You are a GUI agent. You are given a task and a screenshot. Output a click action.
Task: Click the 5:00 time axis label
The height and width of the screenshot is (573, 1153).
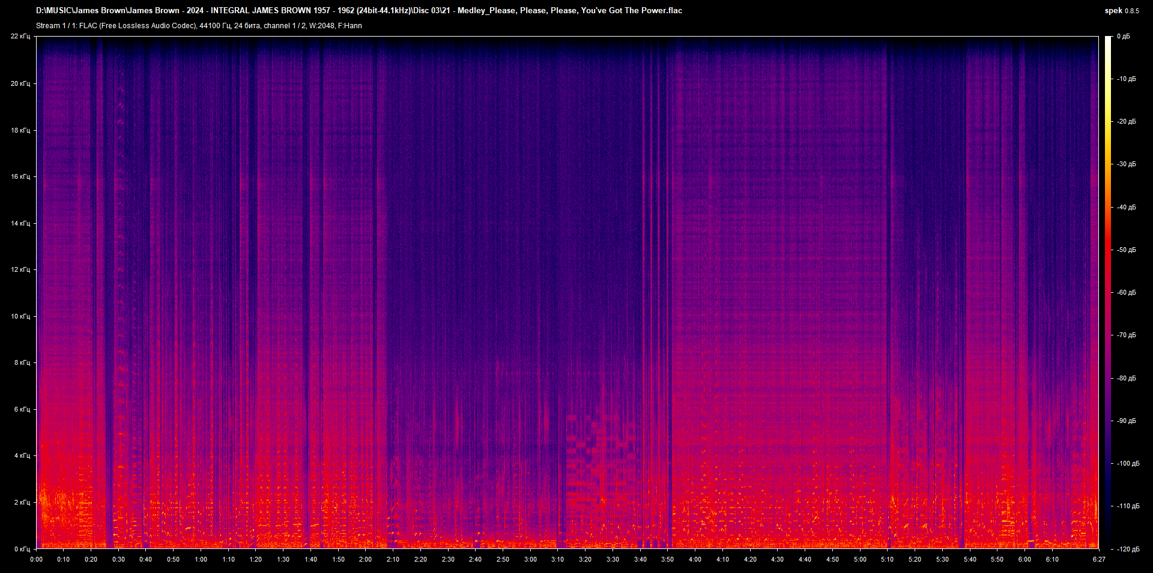coord(860,559)
